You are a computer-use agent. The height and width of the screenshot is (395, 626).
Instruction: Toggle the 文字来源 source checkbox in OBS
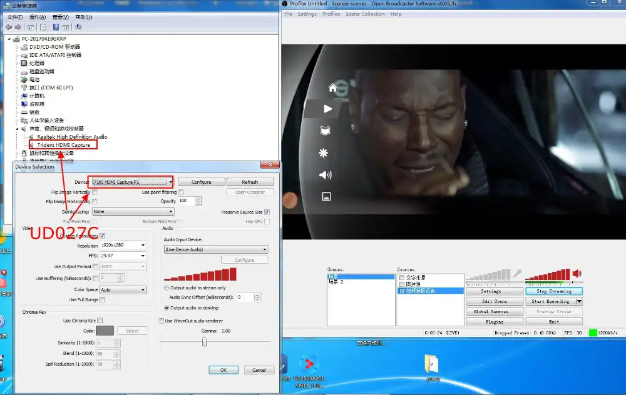pos(402,277)
